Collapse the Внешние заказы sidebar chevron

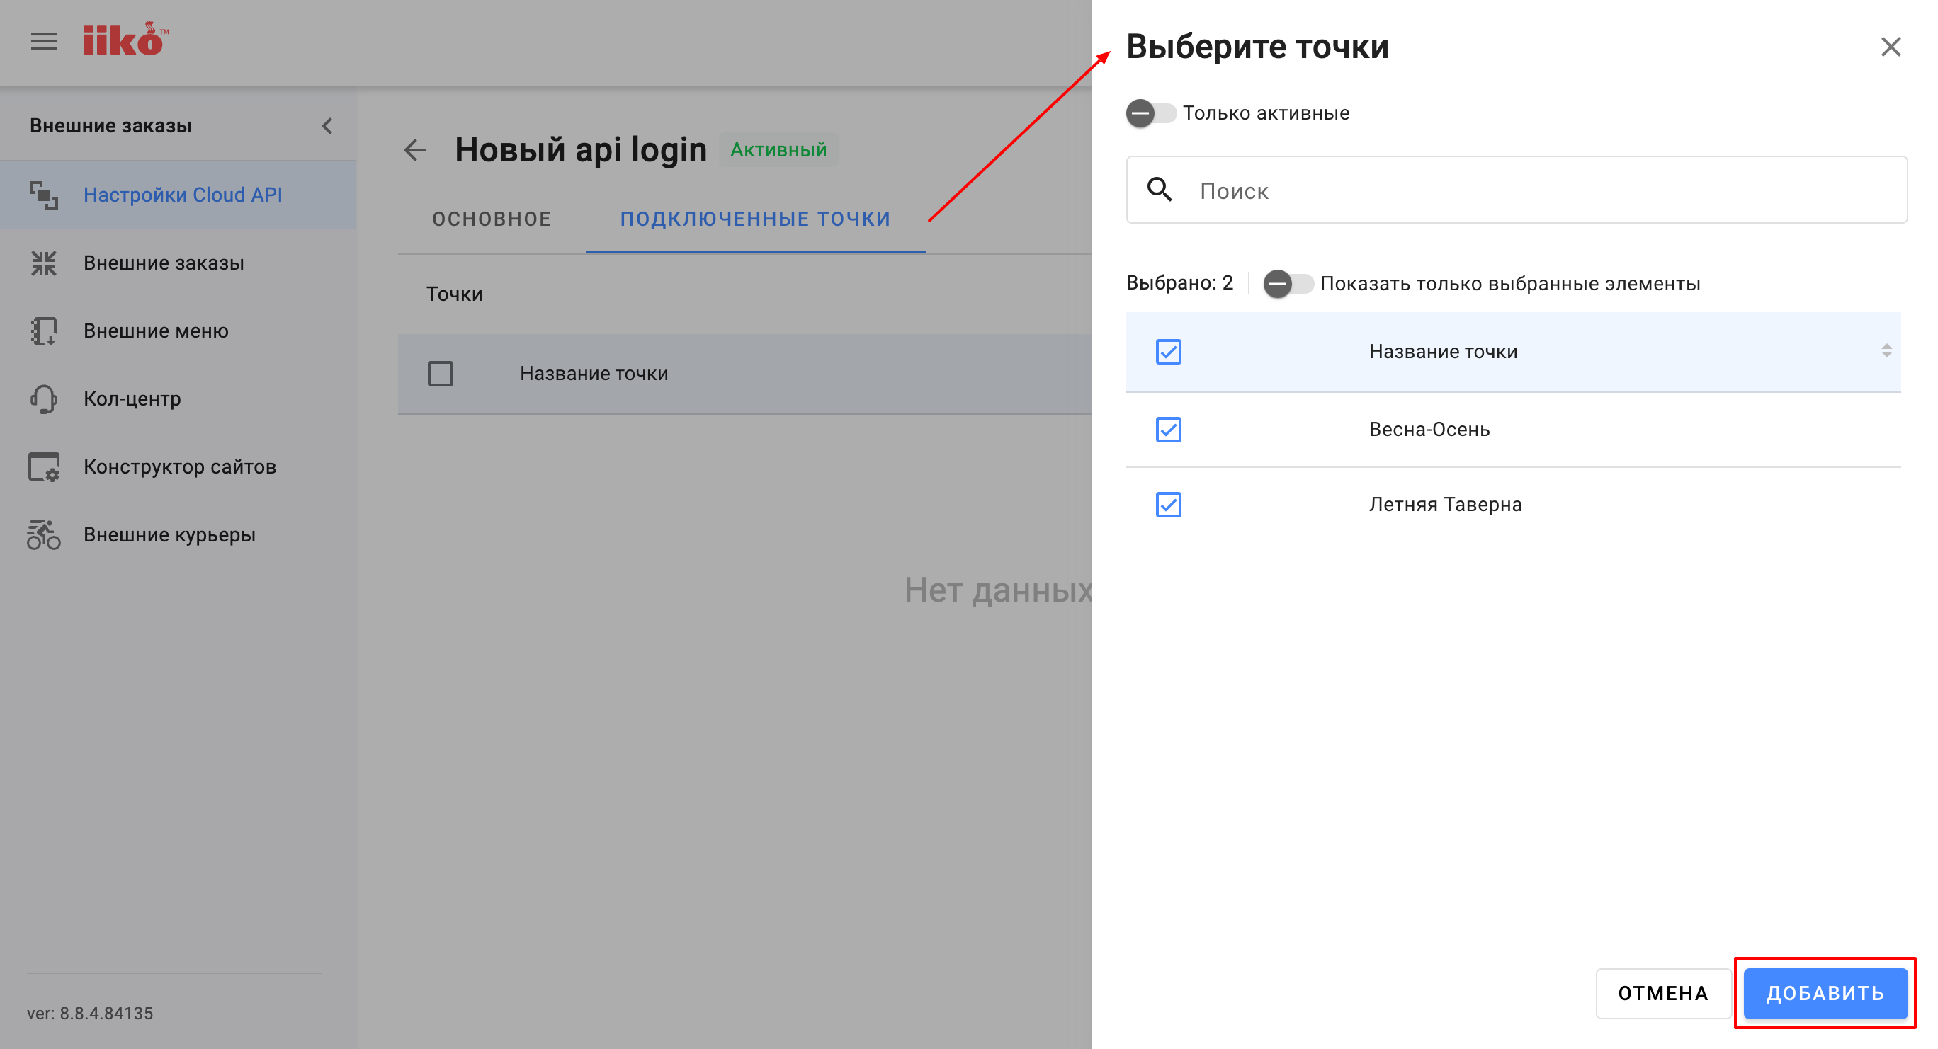pyautogui.click(x=327, y=125)
